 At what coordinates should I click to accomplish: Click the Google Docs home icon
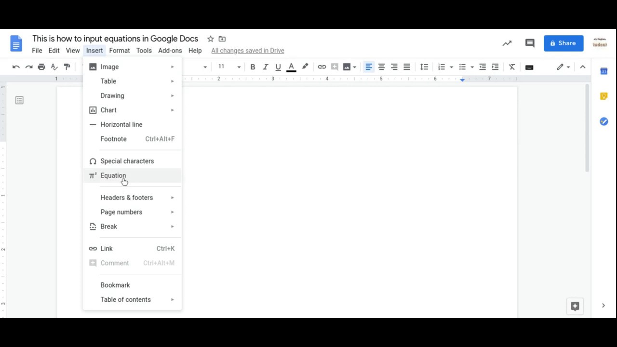tap(16, 43)
